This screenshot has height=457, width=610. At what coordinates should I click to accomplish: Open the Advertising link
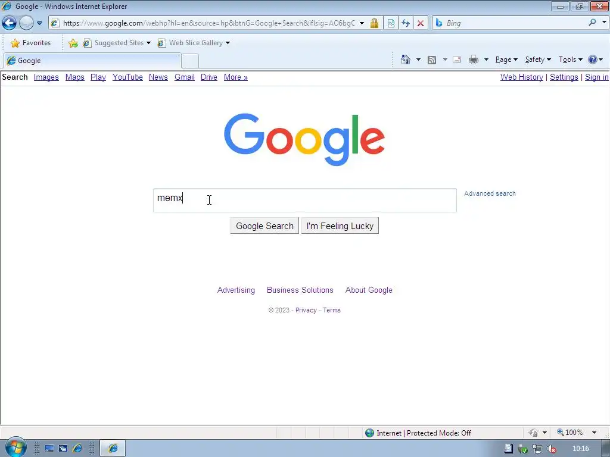(236, 290)
